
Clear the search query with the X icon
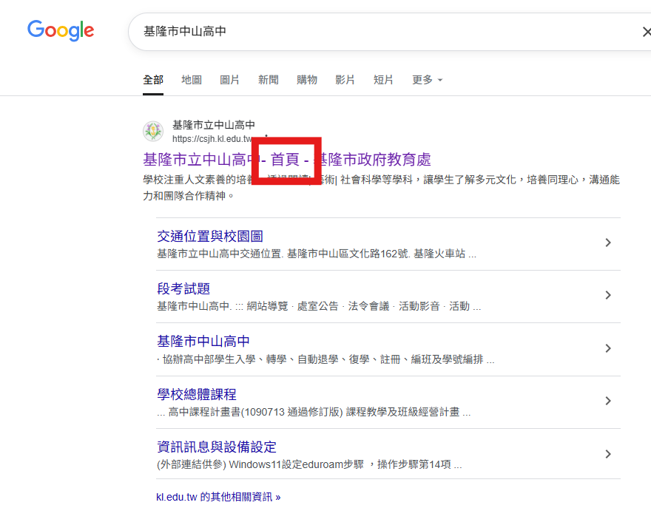point(647,32)
